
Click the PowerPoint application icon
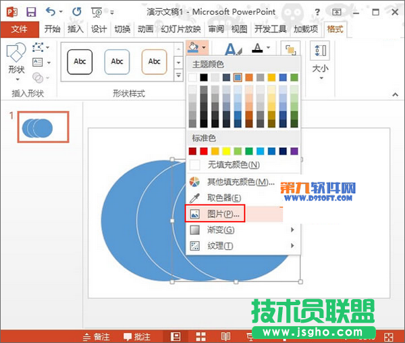[12, 12]
